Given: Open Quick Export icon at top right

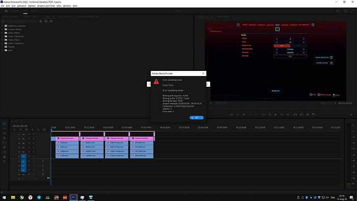Looking at the screenshot, I should [x=345, y=11].
